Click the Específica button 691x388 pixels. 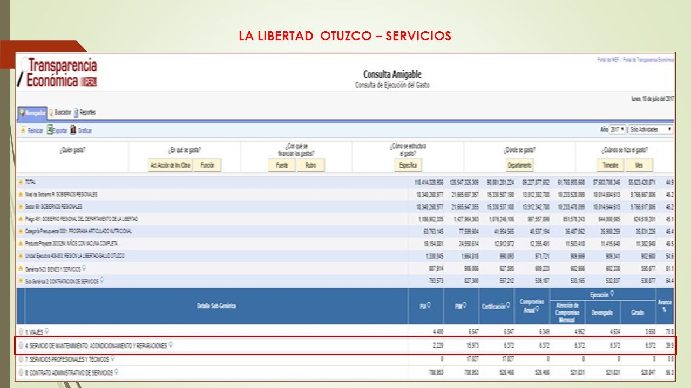408,165
